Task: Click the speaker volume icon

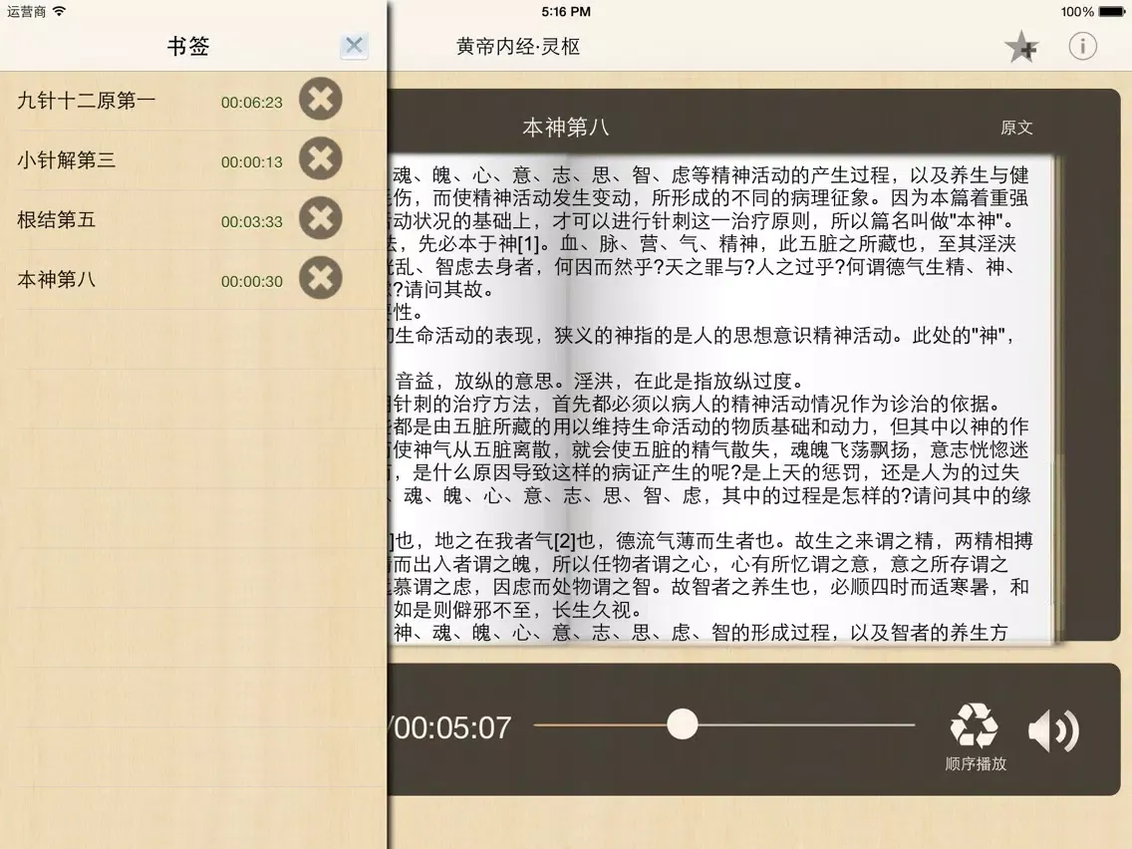Action: 1053,729
